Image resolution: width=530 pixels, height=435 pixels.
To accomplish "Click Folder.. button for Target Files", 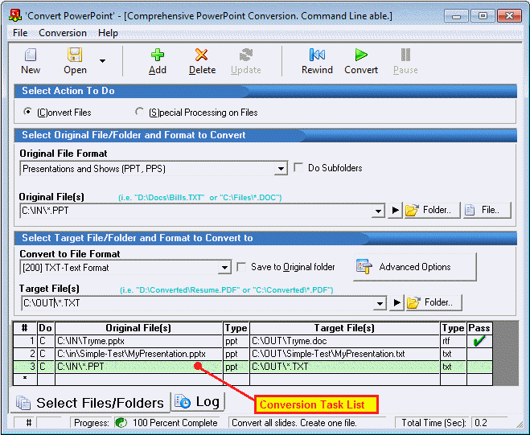I will tap(433, 303).
